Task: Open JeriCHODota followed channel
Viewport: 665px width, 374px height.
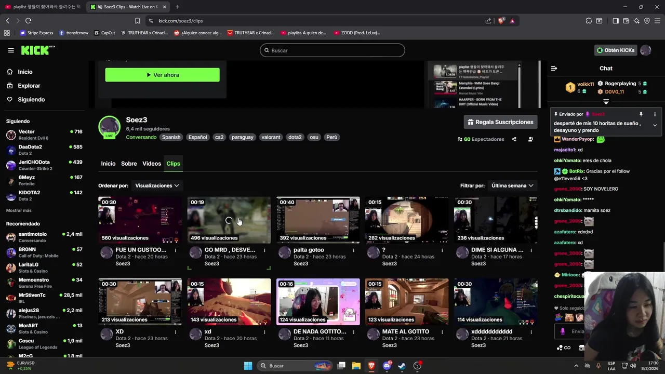Action: (44, 165)
